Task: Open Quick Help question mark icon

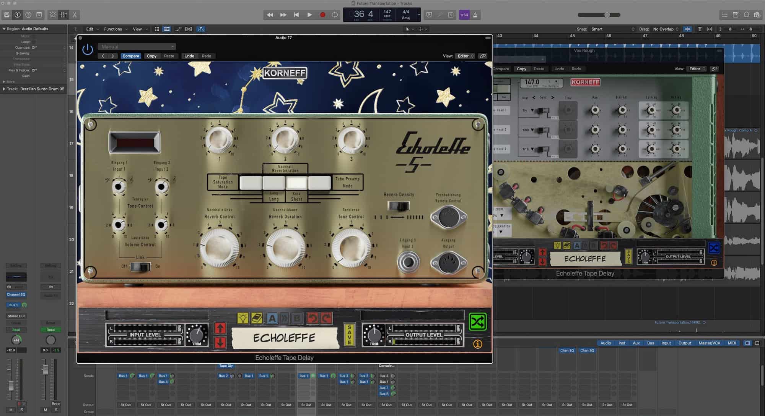Action: click(x=28, y=15)
